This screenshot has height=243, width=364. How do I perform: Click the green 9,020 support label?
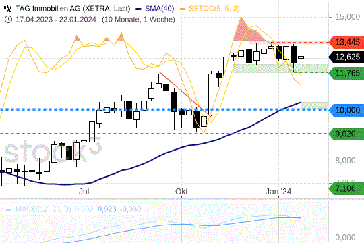346,134
